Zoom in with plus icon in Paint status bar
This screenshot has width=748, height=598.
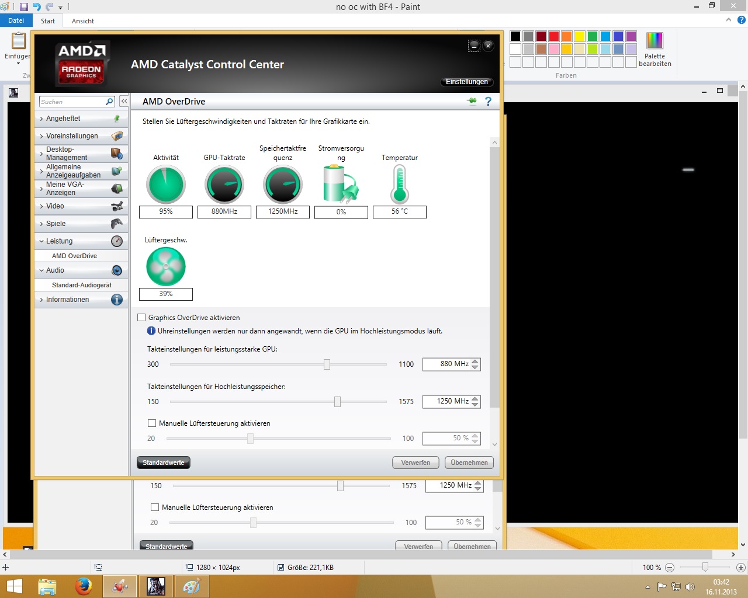pyautogui.click(x=741, y=568)
